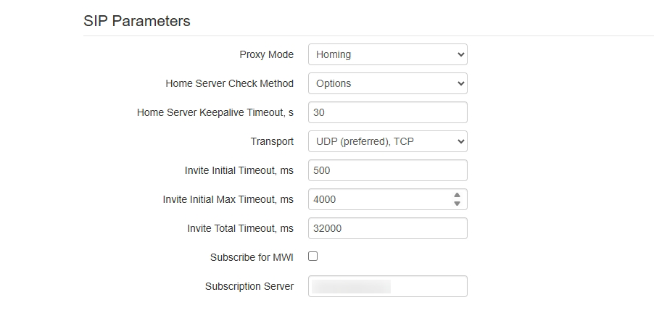Click the Proxy Mode label
The width and height of the screenshot is (654, 313).
click(x=266, y=54)
